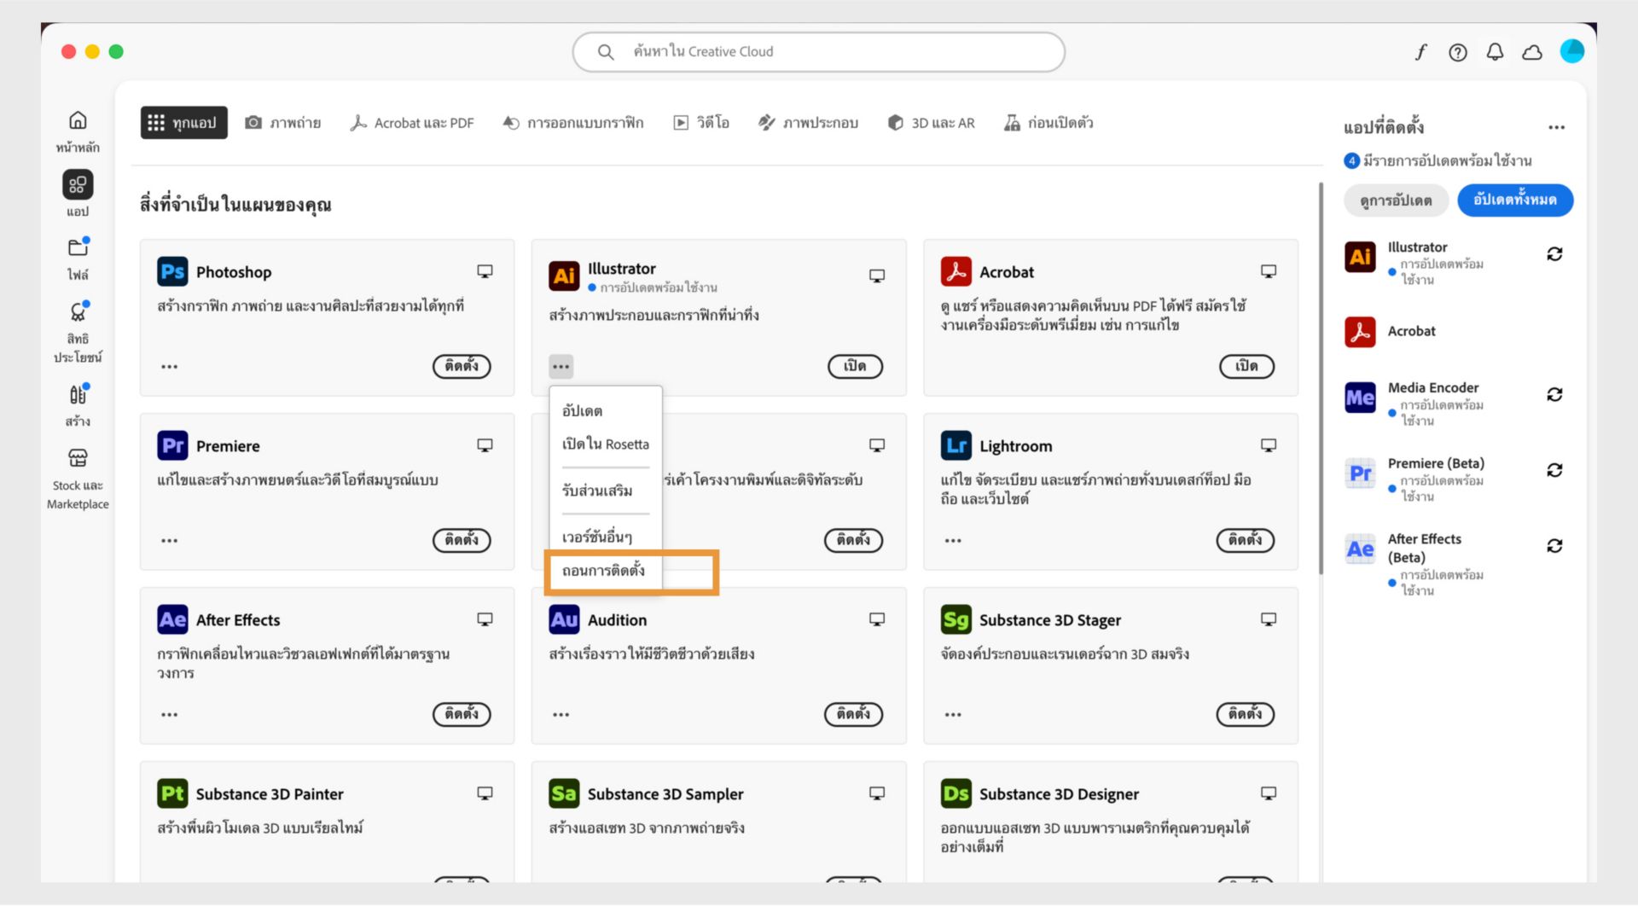Open the Home sidebar icon
Image resolution: width=1638 pixels, height=906 pixels.
pos(78,120)
